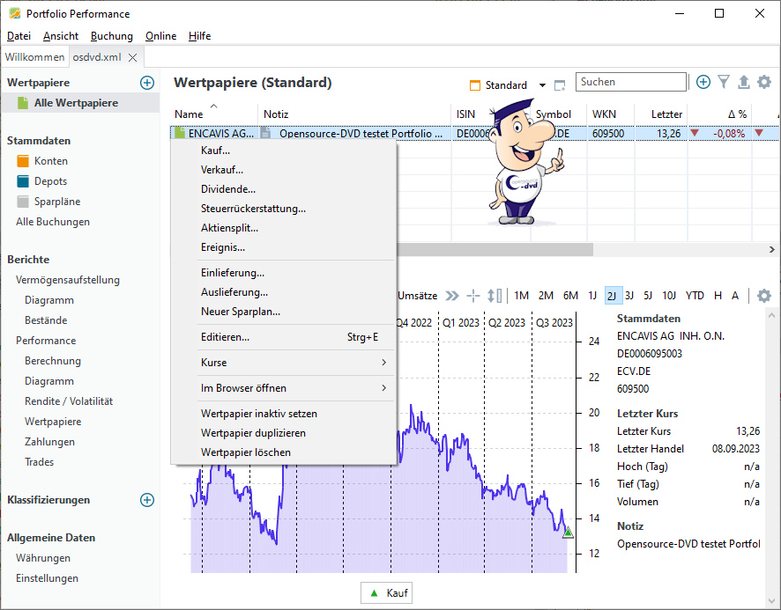The height and width of the screenshot is (610, 781).
Task: Select Dividende... from the context menu
Action: tap(228, 189)
